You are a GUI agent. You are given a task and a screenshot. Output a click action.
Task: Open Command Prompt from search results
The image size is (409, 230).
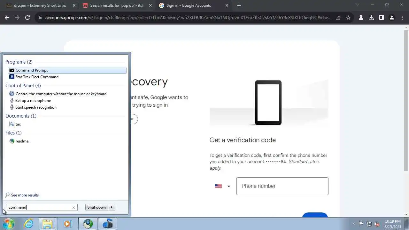(67, 70)
